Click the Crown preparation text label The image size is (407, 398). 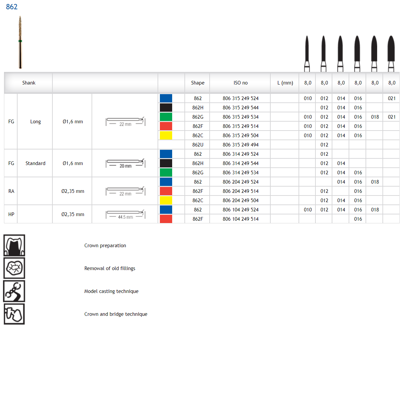(x=105, y=246)
